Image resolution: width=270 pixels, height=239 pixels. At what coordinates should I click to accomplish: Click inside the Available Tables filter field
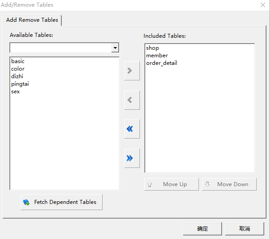(60, 48)
